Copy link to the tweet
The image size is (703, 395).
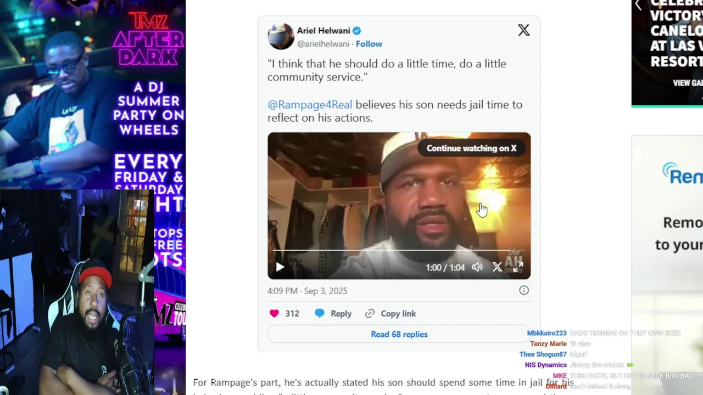(x=390, y=313)
